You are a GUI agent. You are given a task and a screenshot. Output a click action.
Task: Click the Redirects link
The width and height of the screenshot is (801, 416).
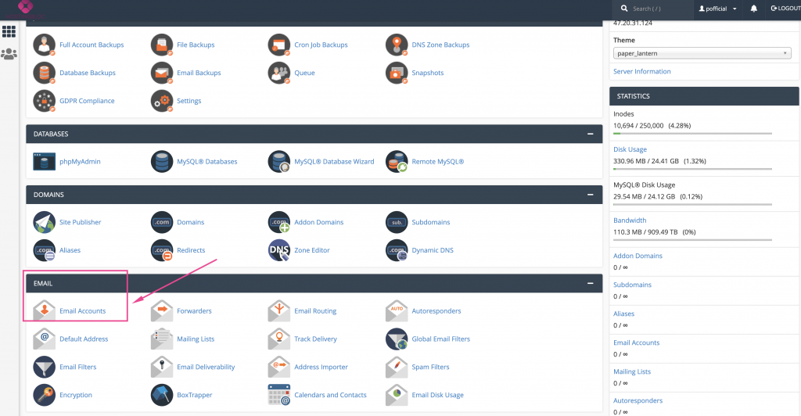click(191, 250)
